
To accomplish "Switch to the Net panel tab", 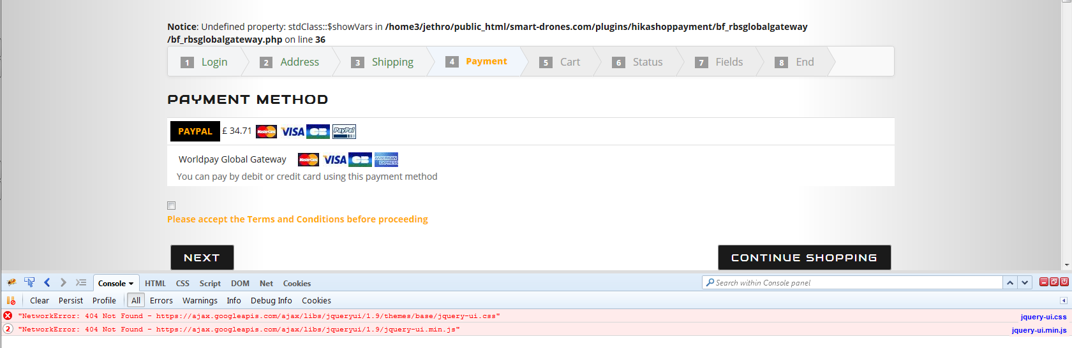I will [266, 284].
